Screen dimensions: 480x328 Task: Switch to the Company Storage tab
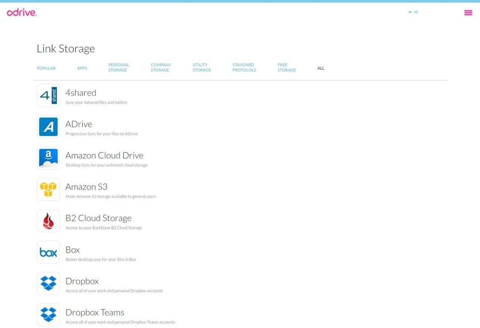point(161,67)
